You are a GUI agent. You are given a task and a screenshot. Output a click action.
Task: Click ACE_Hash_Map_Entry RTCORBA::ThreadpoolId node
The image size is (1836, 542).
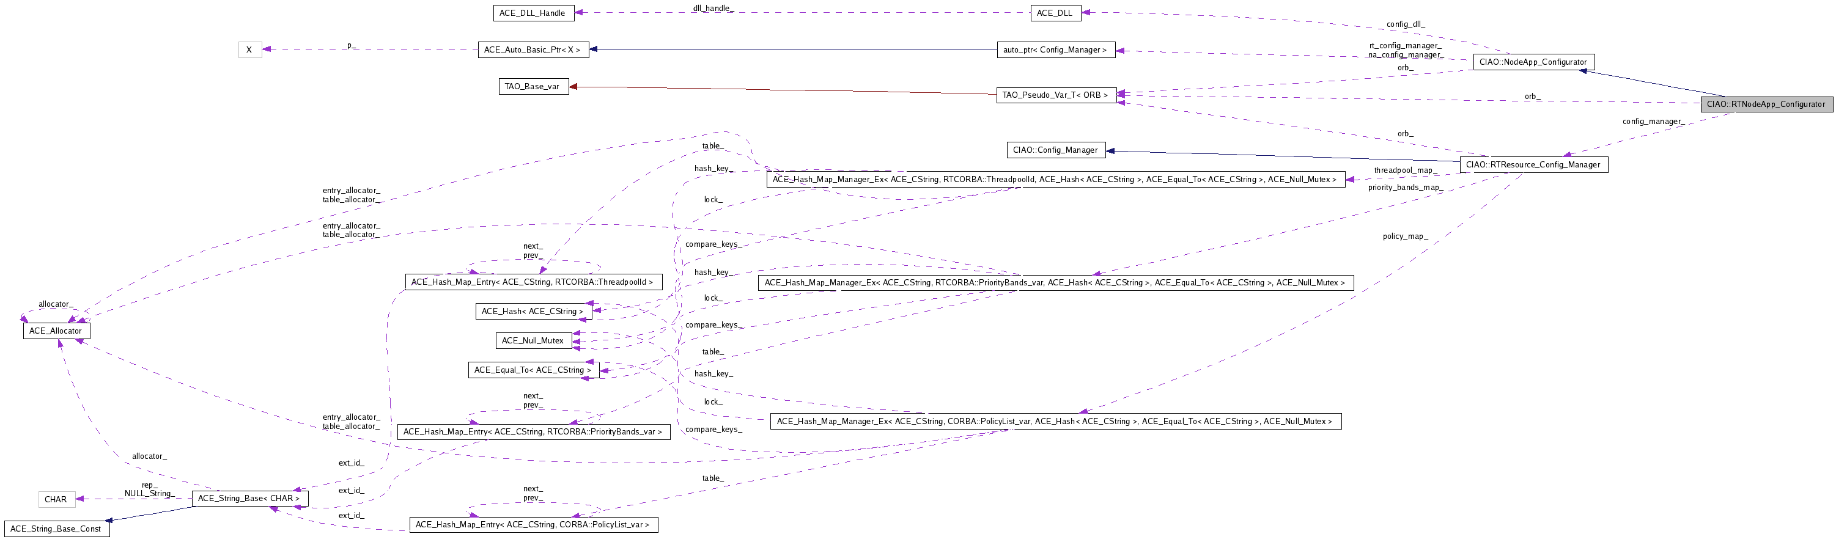533,282
